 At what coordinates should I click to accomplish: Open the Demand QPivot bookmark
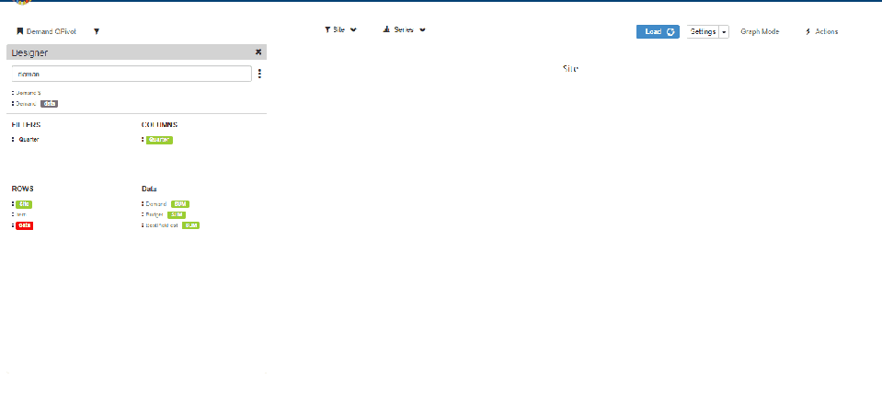47,31
